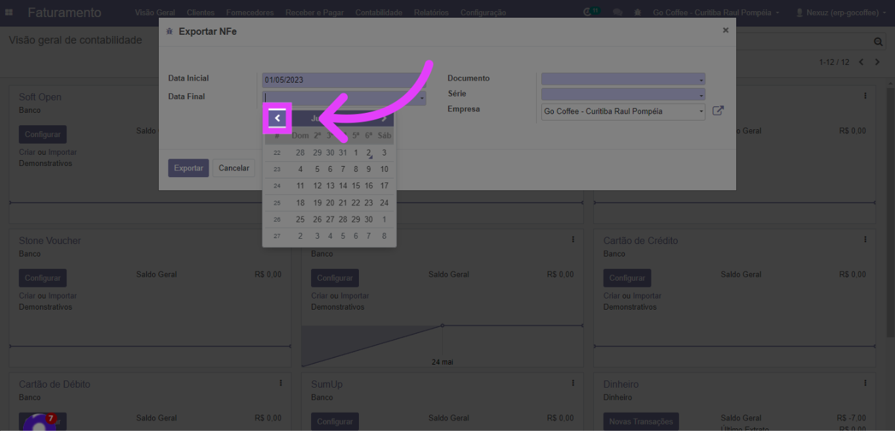Open the conversations chat icon

click(617, 12)
